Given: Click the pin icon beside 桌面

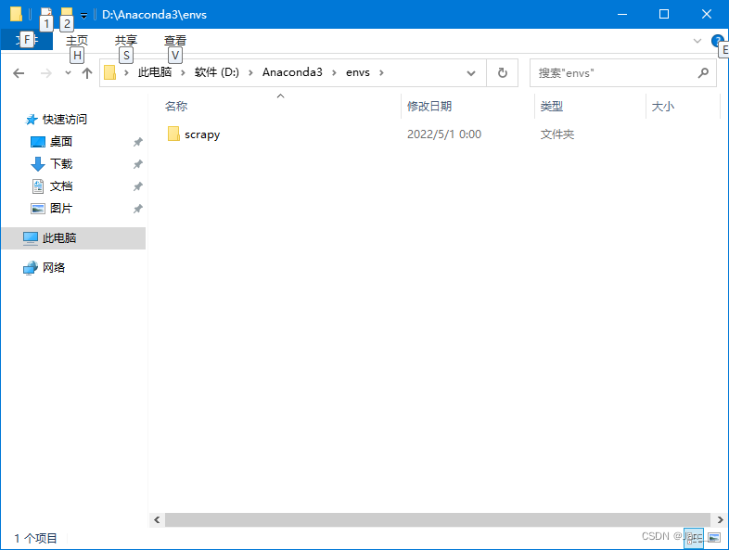Looking at the screenshot, I should point(137,142).
